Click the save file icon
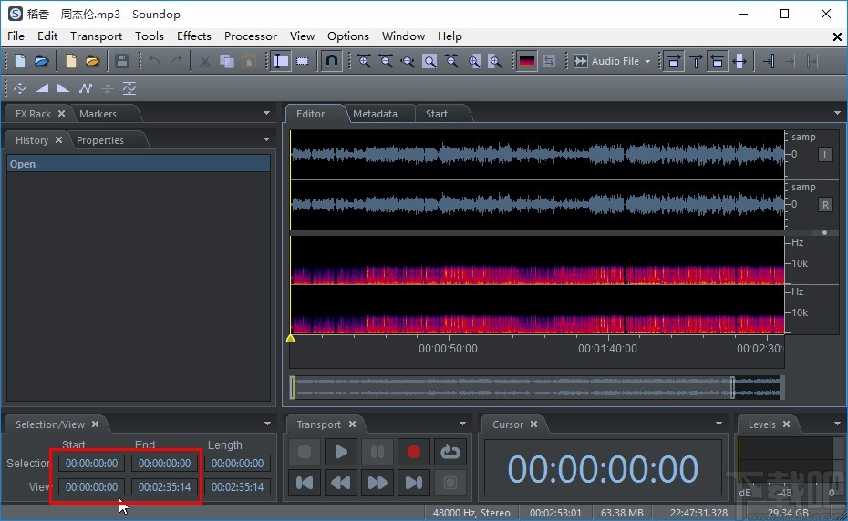 [121, 61]
